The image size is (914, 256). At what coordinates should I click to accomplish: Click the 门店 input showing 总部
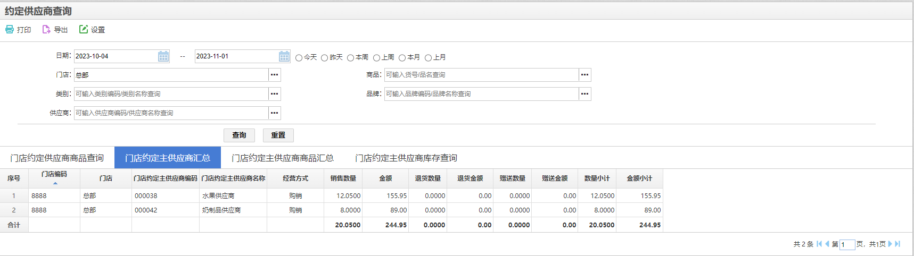(x=171, y=75)
